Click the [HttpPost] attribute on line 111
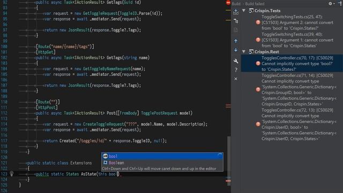343x193 pixels. click(47, 107)
